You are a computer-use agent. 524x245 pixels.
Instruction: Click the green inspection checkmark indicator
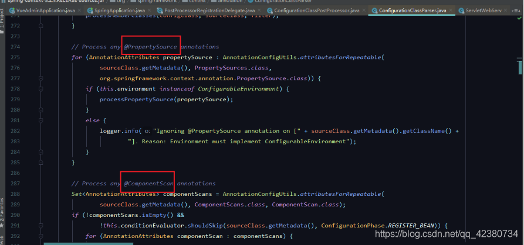point(520,18)
